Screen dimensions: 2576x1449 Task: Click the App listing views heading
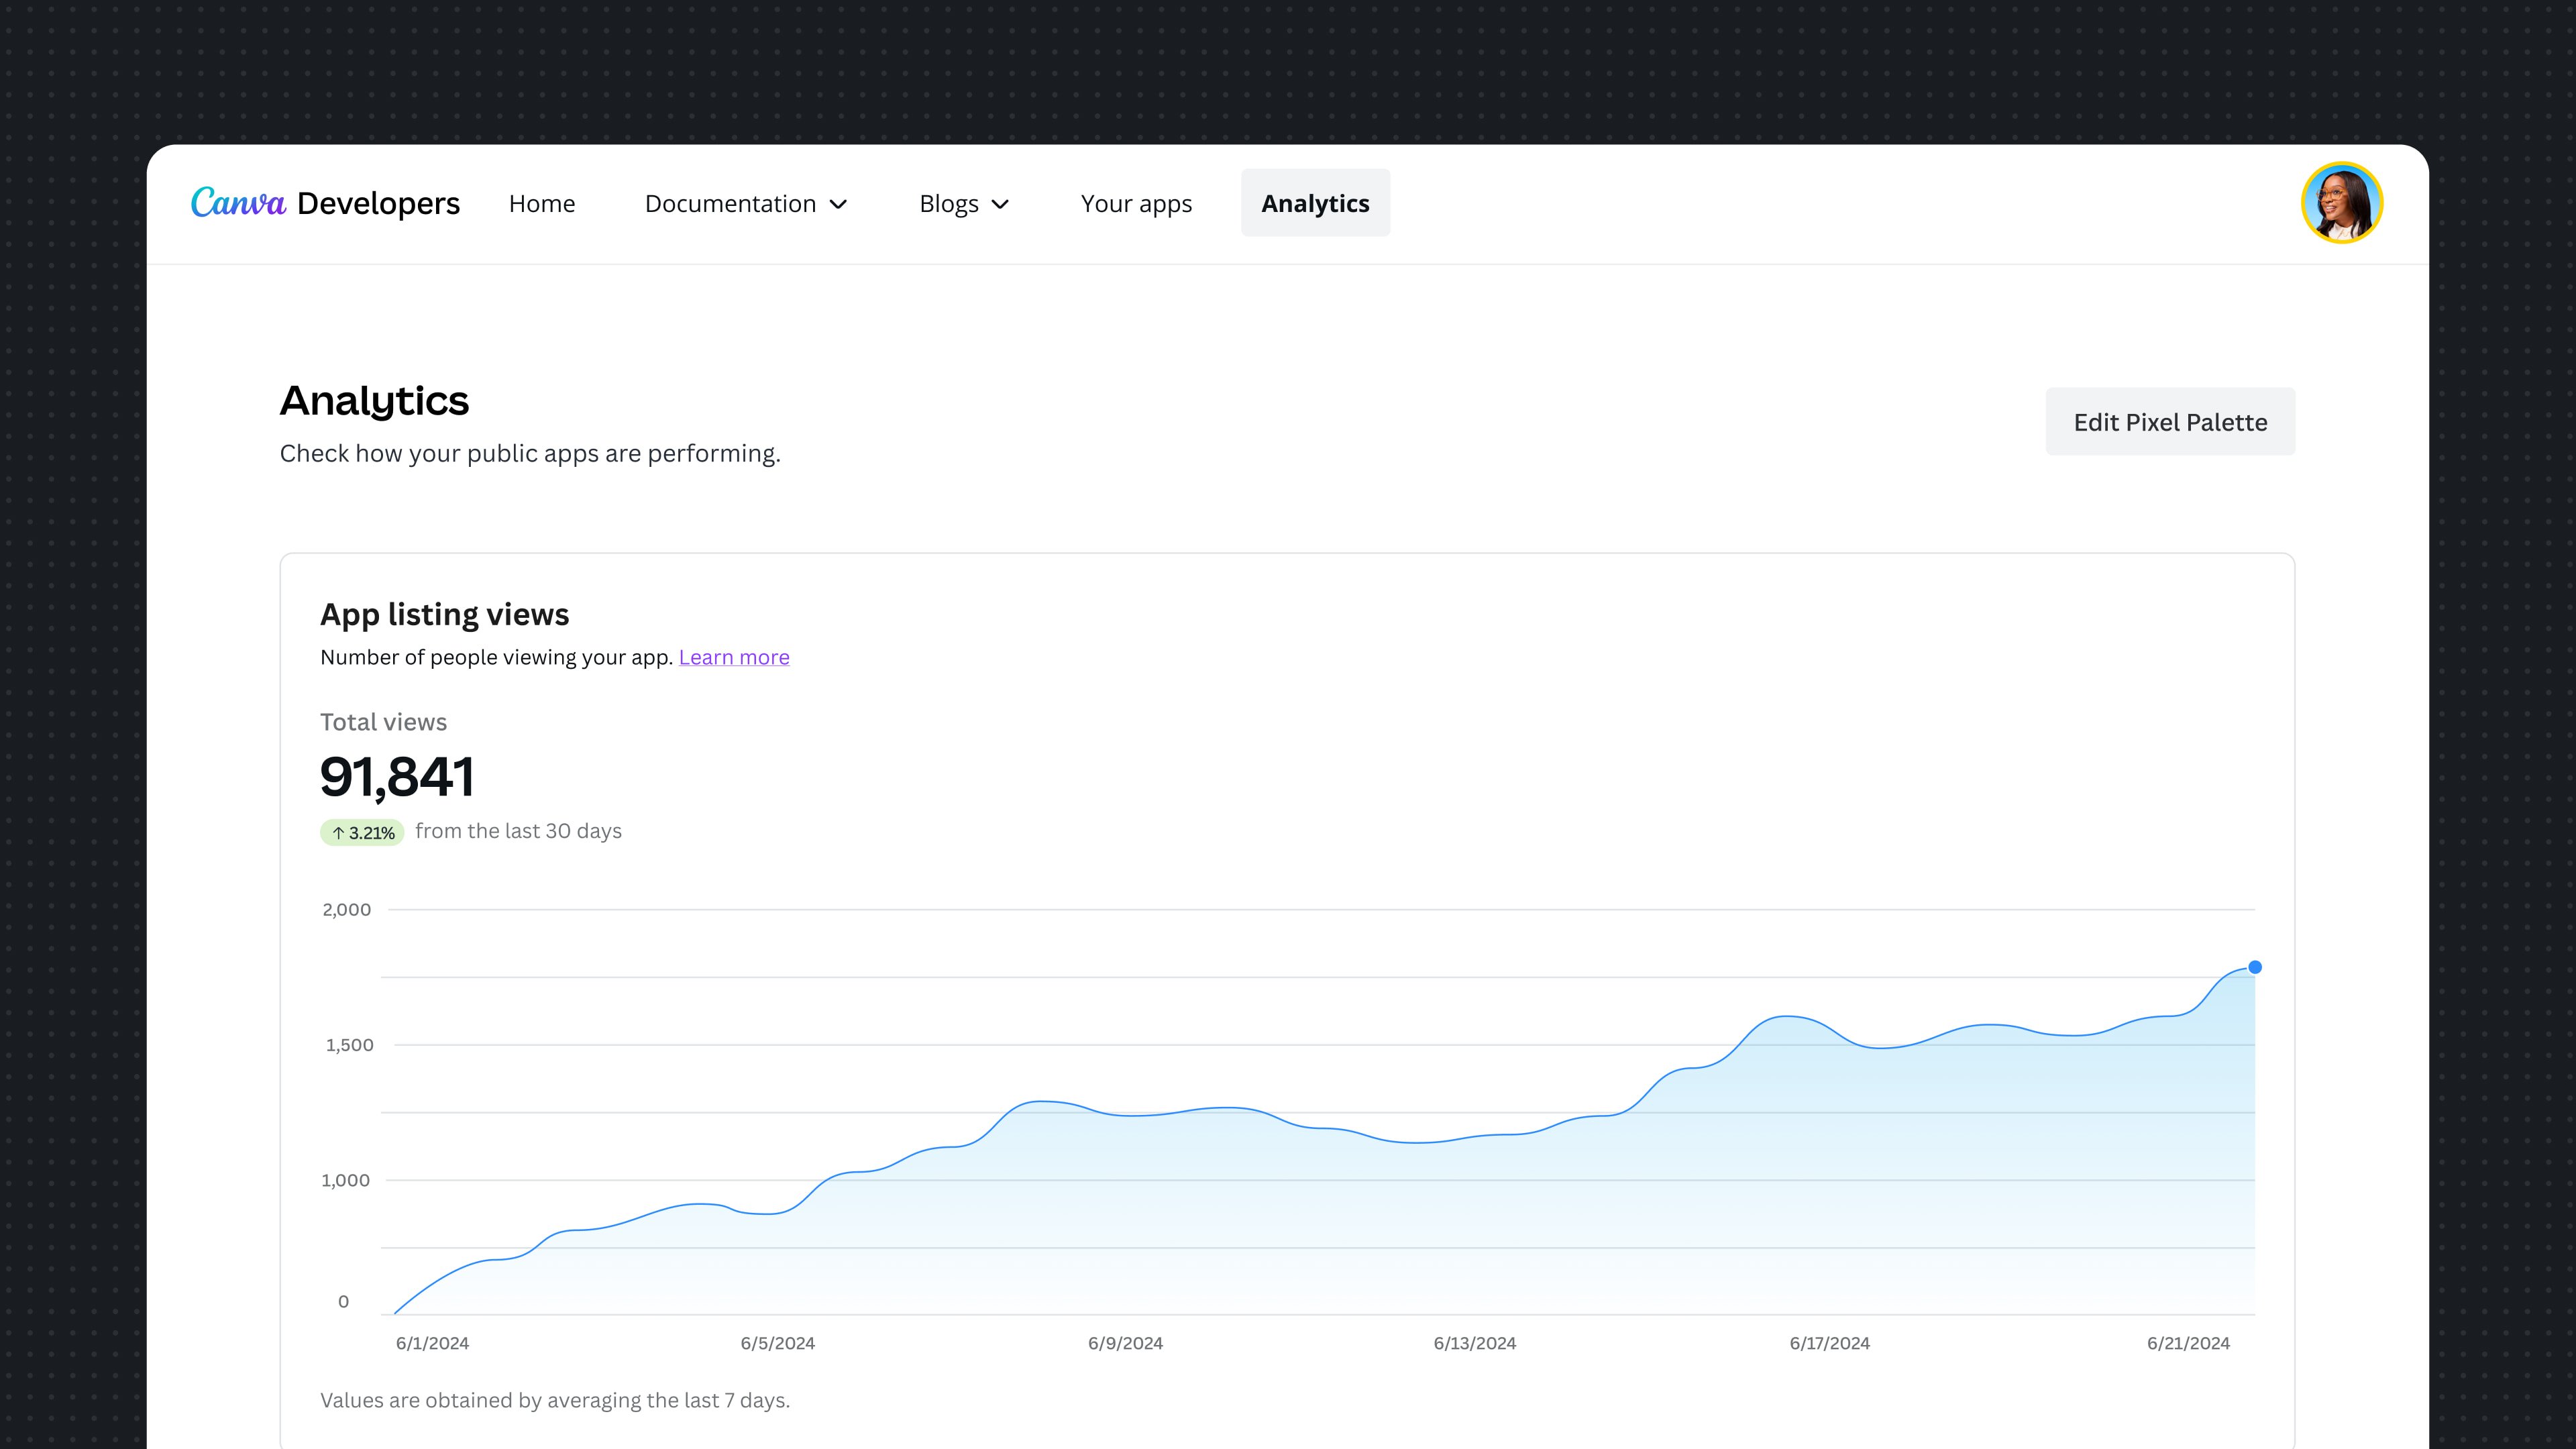pos(444,614)
